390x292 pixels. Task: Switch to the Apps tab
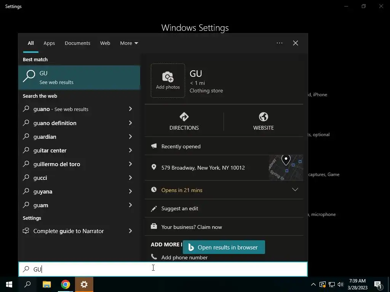(x=49, y=43)
